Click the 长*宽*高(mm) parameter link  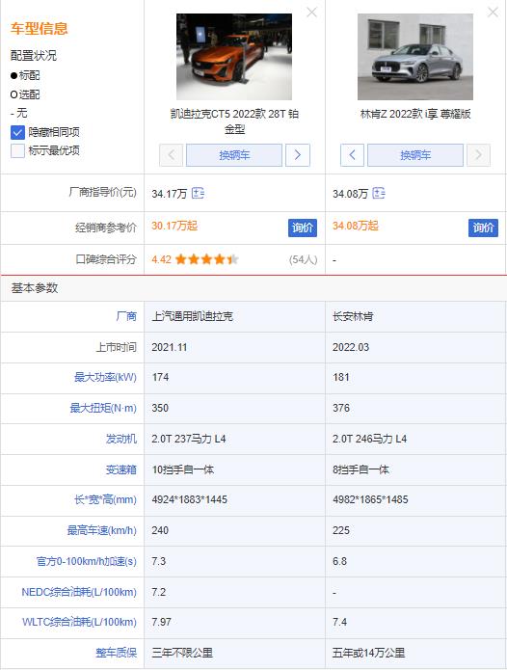(x=105, y=499)
